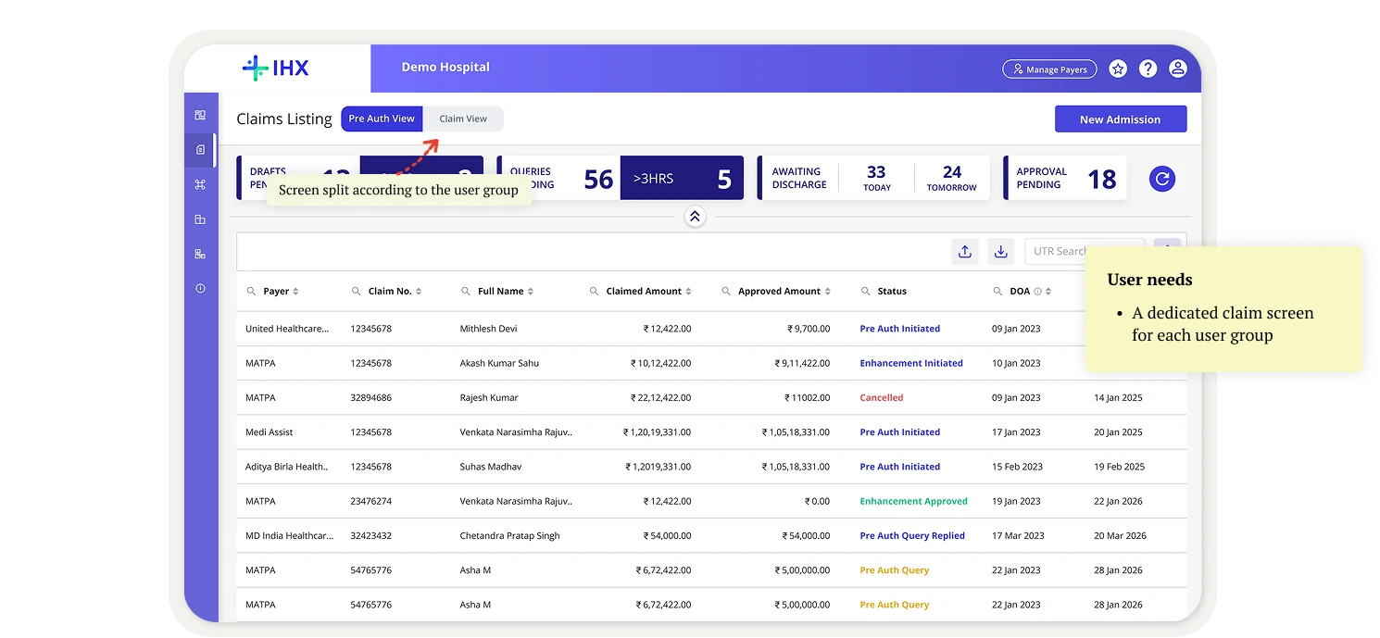Search icon beside Claim No. column
The image size is (1380, 638).
point(357,291)
